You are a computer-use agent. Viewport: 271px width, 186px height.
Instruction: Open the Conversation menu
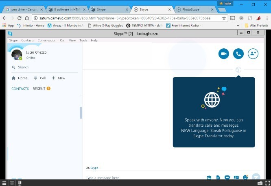point(47,41)
